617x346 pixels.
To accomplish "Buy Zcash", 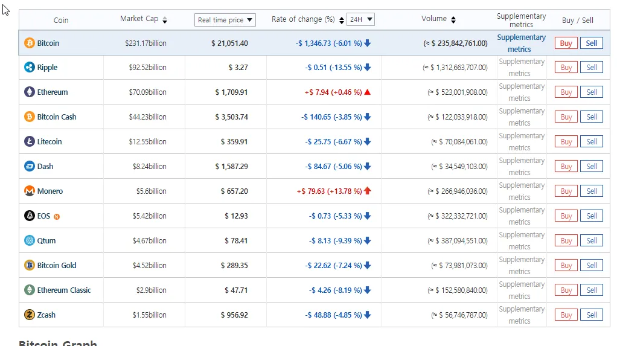I will tap(566, 315).
